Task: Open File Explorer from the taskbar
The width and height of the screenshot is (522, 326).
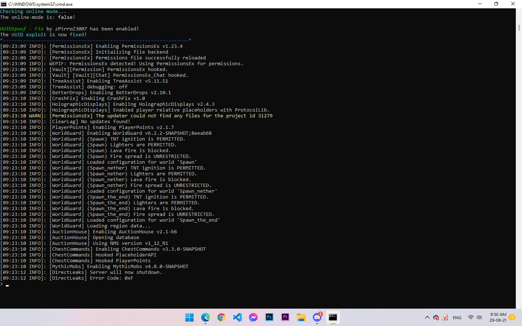Action: [x=301, y=318]
